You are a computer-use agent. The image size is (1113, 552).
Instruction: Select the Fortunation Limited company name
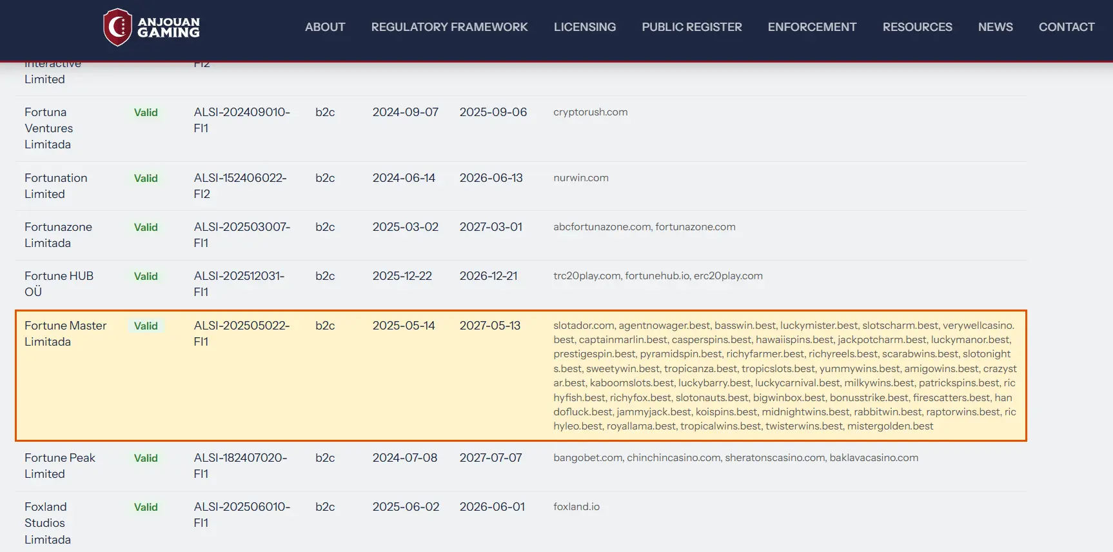(56, 186)
